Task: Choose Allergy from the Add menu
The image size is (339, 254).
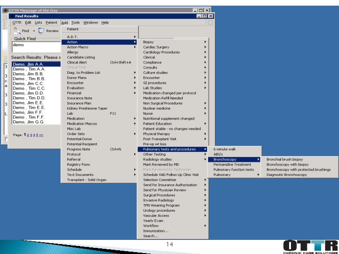Action: point(99,52)
